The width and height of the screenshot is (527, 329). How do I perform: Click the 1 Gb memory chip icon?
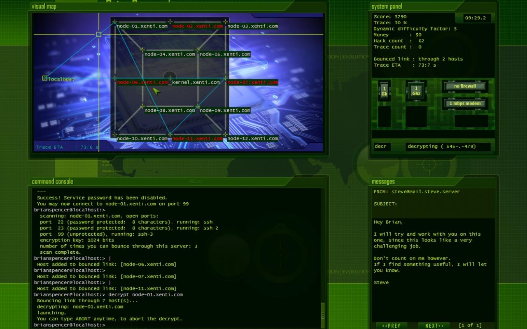click(384, 91)
